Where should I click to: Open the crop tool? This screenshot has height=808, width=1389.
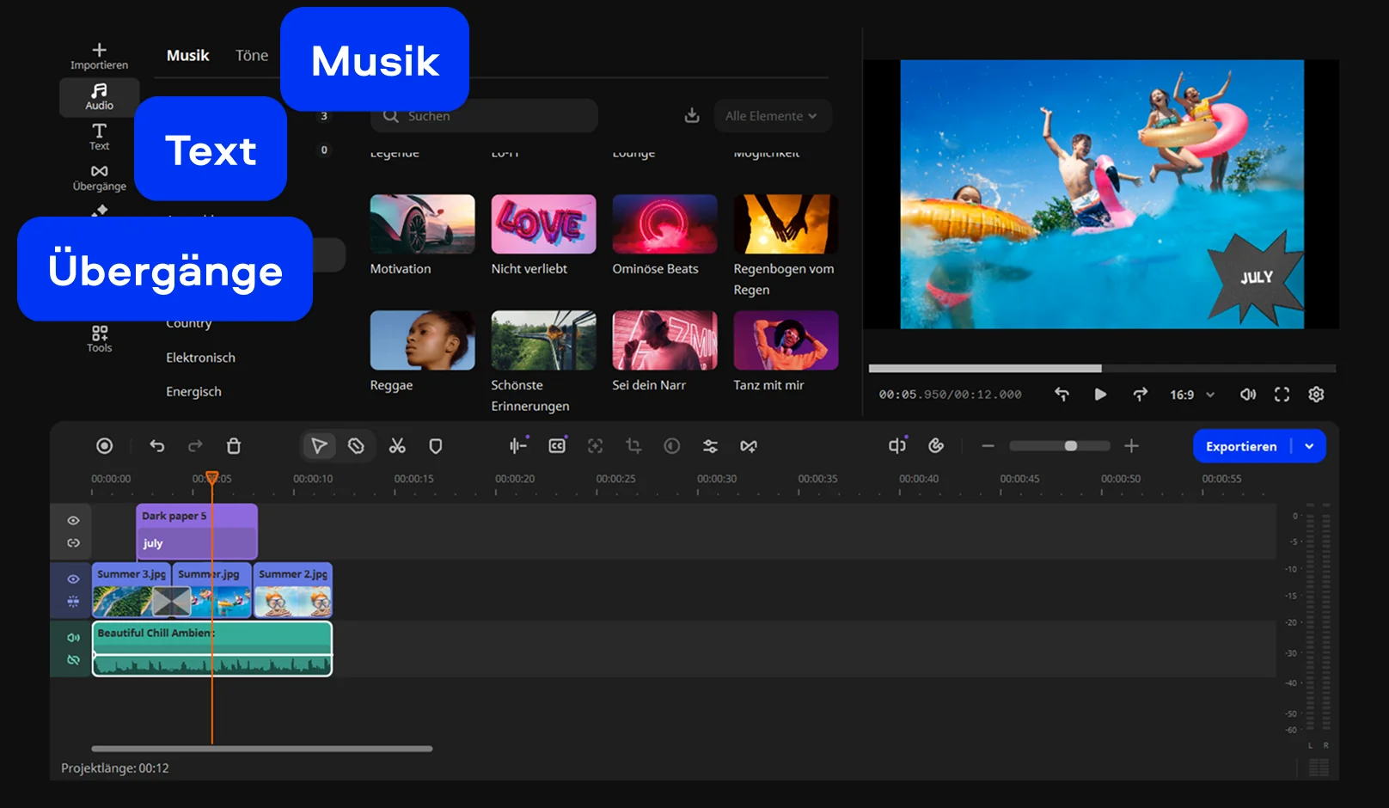(633, 446)
